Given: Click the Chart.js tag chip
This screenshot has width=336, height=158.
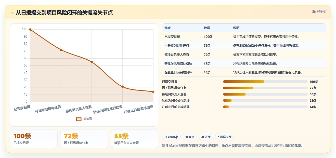Looking at the screenshot, I should tap(171, 137).
